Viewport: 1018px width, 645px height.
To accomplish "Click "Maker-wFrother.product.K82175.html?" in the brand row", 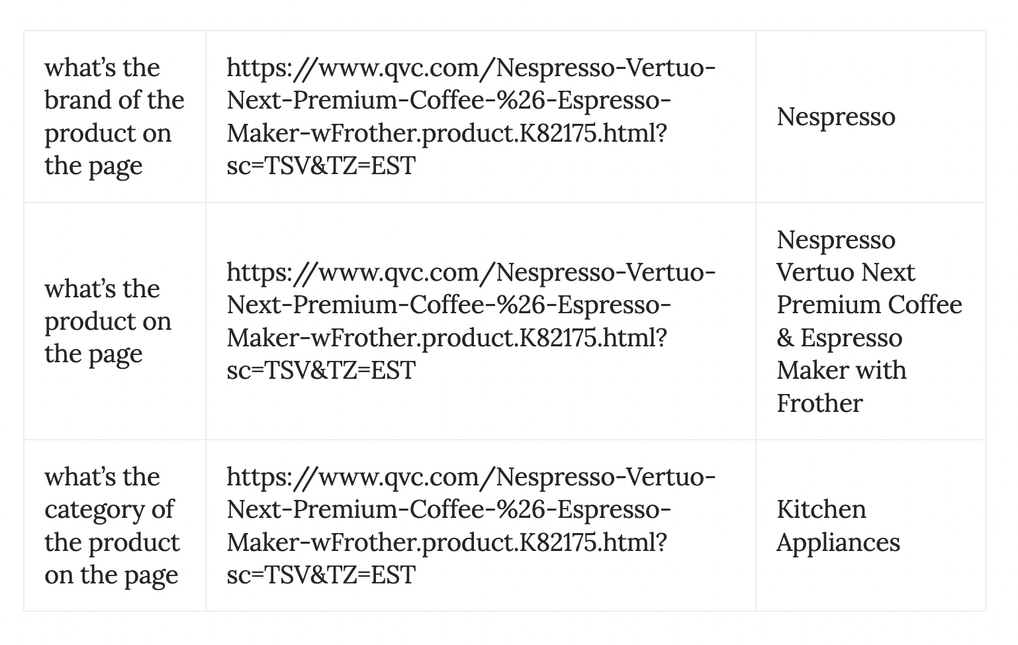I will [447, 133].
